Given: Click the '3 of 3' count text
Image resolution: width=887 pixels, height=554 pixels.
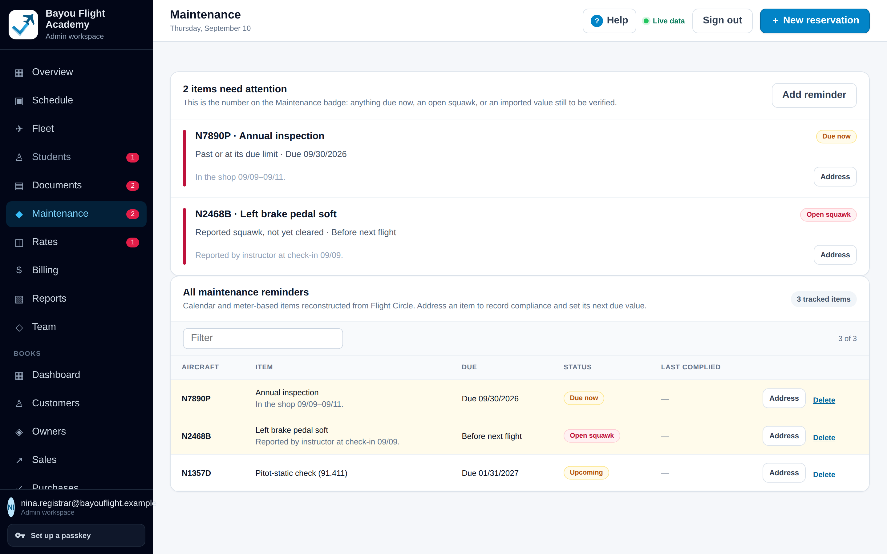Looking at the screenshot, I should point(847,339).
